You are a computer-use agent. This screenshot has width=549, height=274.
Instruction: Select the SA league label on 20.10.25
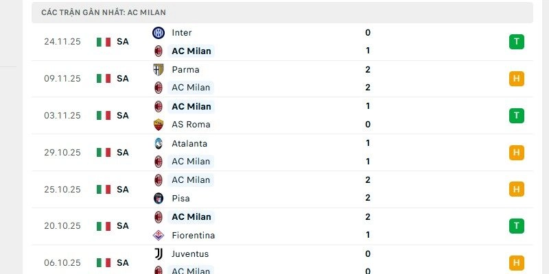(123, 225)
